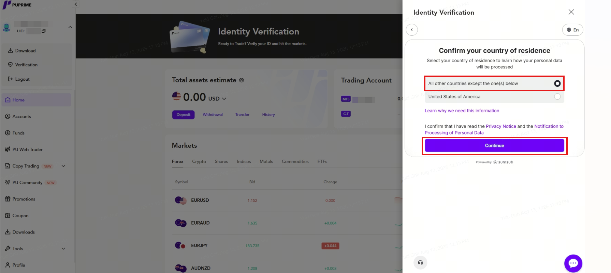Screen dimensions: 611x273
Task: Open the Privacy Notice link
Action: (501, 126)
